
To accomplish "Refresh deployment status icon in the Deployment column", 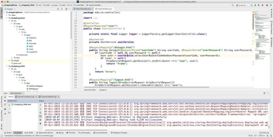I will tap(9, 113).
